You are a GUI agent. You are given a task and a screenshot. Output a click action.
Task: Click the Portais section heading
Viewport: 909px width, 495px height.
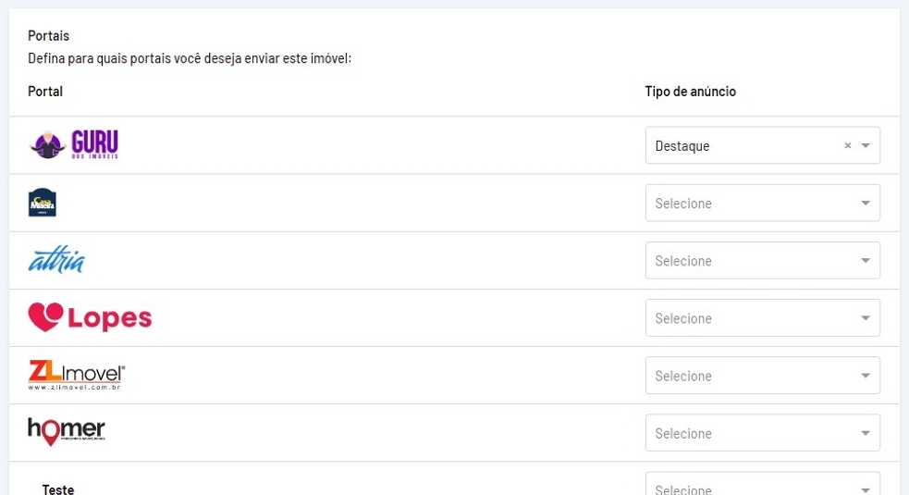tap(48, 36)
